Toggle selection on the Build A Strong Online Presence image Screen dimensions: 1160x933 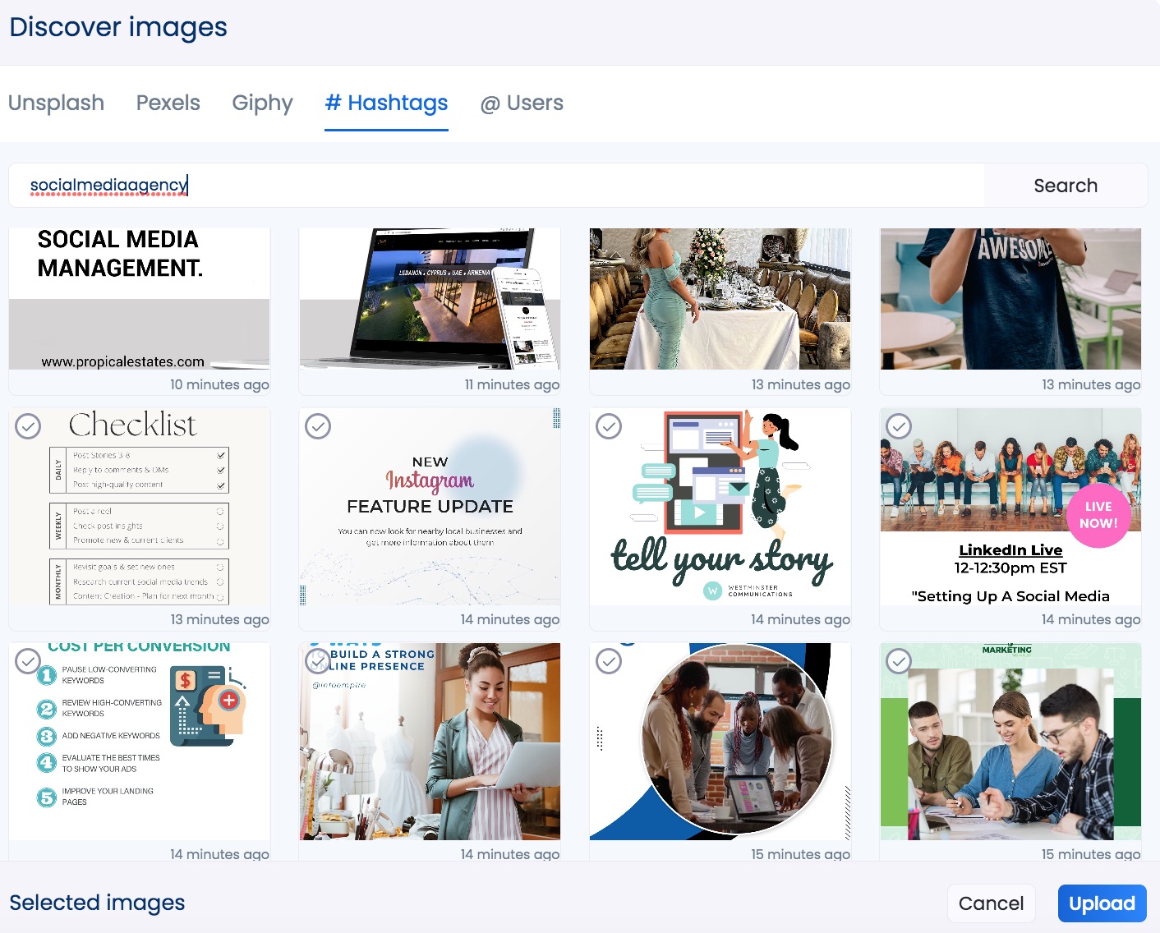pos(318,662)
